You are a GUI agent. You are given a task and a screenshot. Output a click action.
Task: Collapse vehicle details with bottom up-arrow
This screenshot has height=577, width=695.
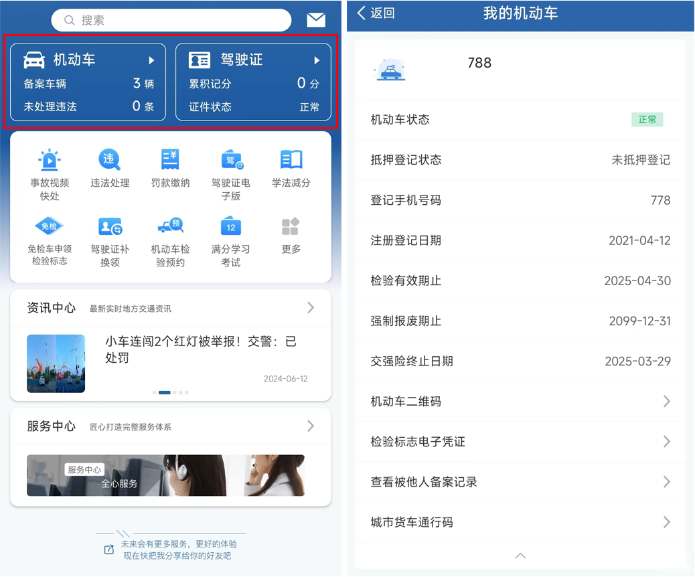tap(520, 556)
